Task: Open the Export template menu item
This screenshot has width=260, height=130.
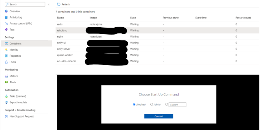Action: [18, 102]
